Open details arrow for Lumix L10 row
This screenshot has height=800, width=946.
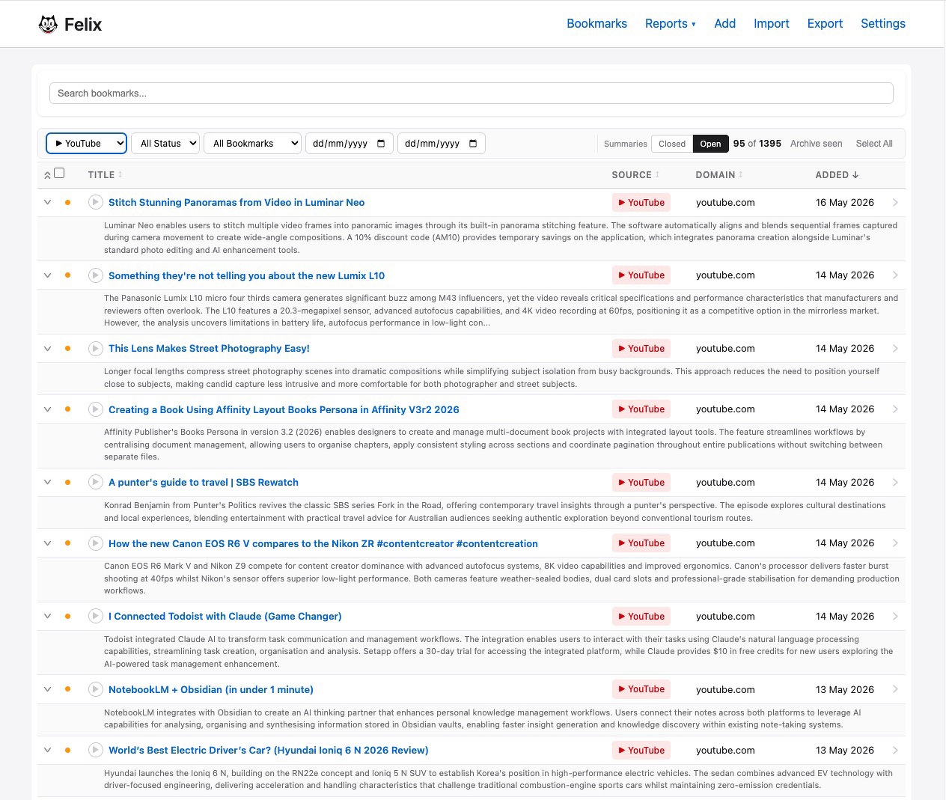click(895, 275)
